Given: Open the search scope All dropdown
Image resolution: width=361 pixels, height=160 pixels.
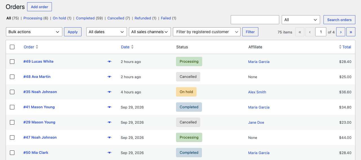Looking at the screenshot, I should [x=301, y=20].
